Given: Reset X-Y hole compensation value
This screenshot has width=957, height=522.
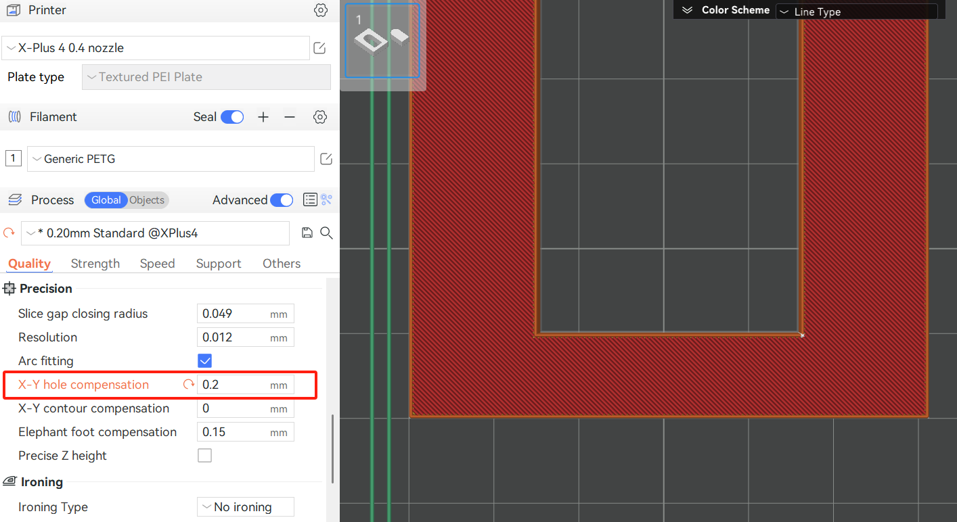Looking at the screenshot, I should (189, 385).
